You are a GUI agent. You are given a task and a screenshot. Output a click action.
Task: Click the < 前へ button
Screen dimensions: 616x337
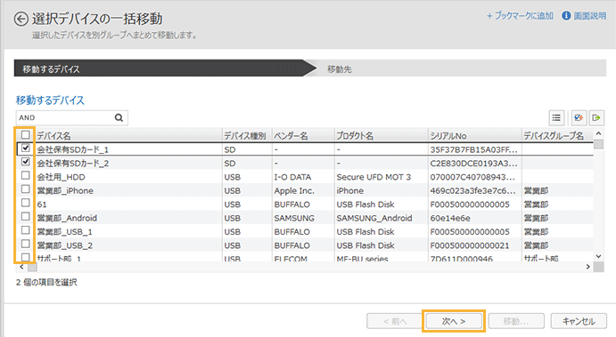click(395, 321)
